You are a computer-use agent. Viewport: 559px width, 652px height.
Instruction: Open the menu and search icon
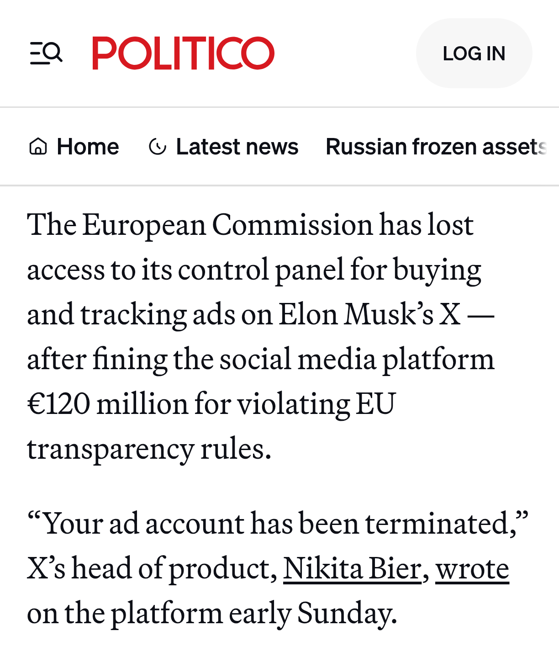click(x=46, y=53)
